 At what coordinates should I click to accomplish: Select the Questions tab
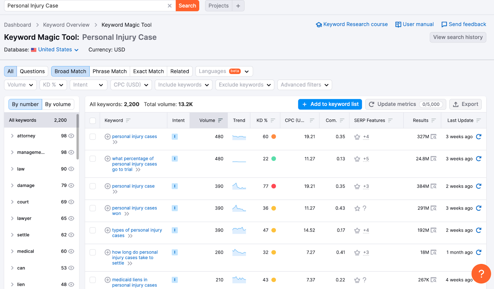32,71
